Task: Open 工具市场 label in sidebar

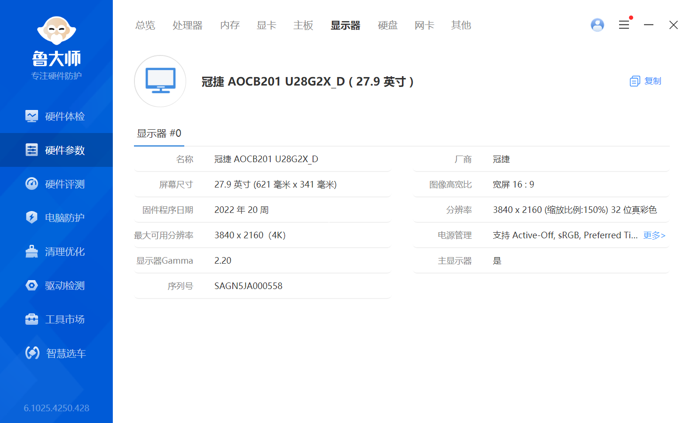Action: (65, 319)
